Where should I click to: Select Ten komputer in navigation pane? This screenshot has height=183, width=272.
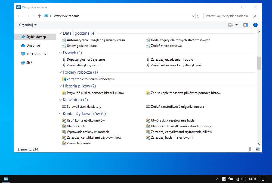(x=36, y=54)
